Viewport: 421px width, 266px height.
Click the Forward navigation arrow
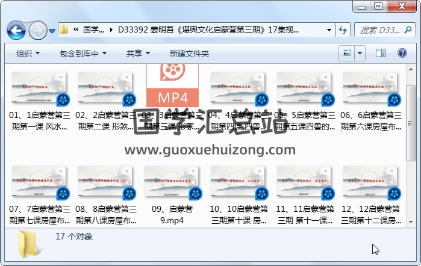pos(37,31)
